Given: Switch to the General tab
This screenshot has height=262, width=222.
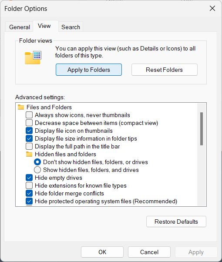Looking at the screenshot, I should pyautogui.click(x=20, y=27).
